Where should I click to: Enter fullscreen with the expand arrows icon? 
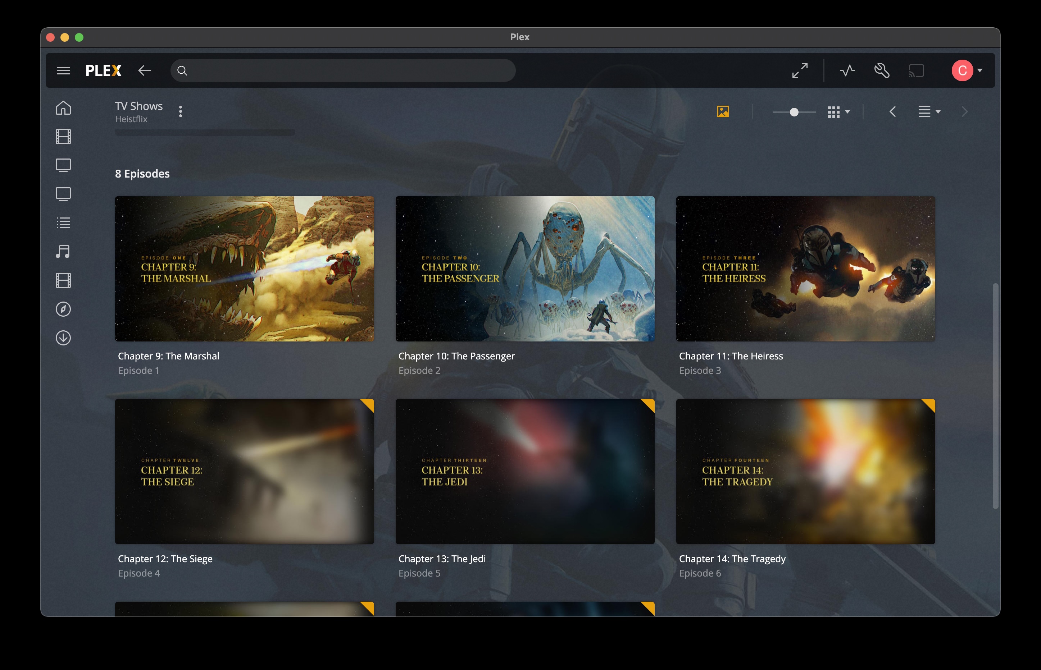click(800, 70)
